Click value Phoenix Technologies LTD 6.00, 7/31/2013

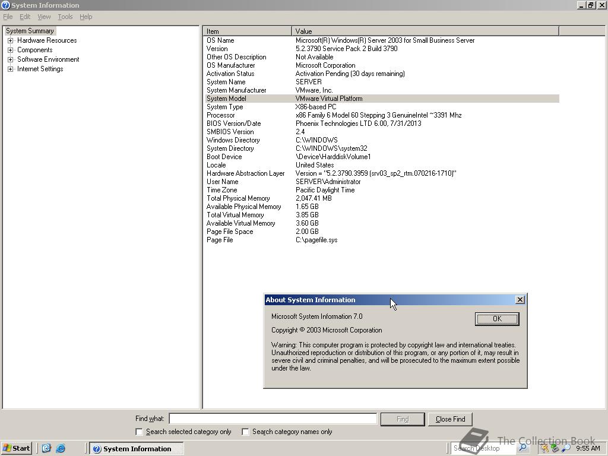pos(358,123)
